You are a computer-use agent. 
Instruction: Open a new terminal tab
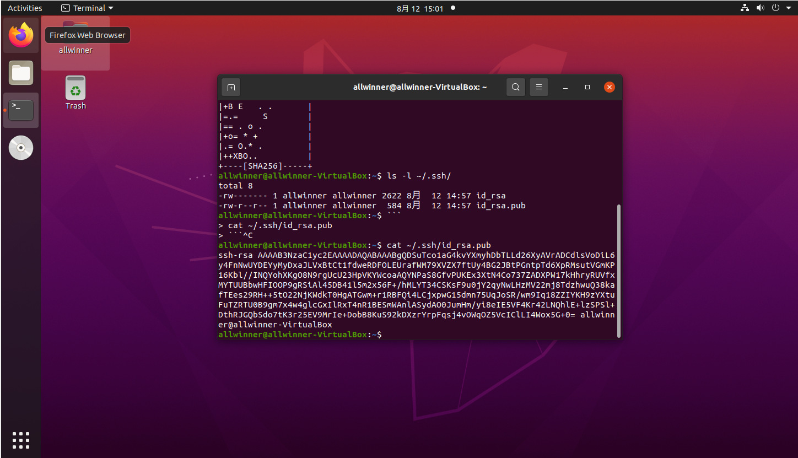[231, 87]
